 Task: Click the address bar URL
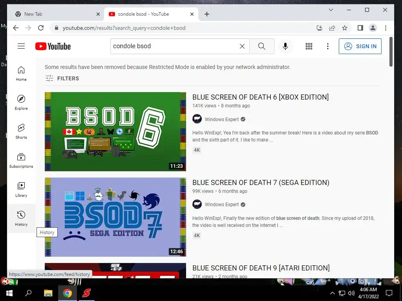[124, 28]
